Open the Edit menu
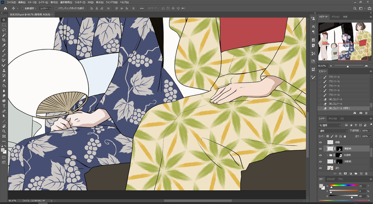Screen dimensions: 373x204 coord(22,2)
